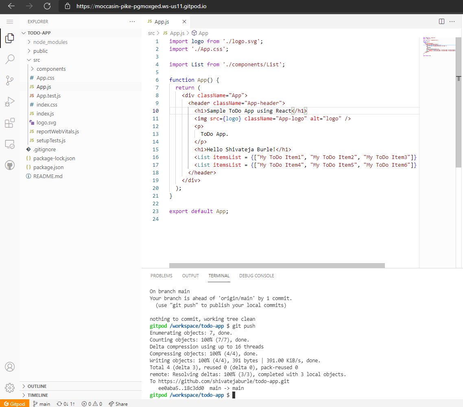Open the errors and warnings indicator
463x407 pixels.
[x=92, y=404]
